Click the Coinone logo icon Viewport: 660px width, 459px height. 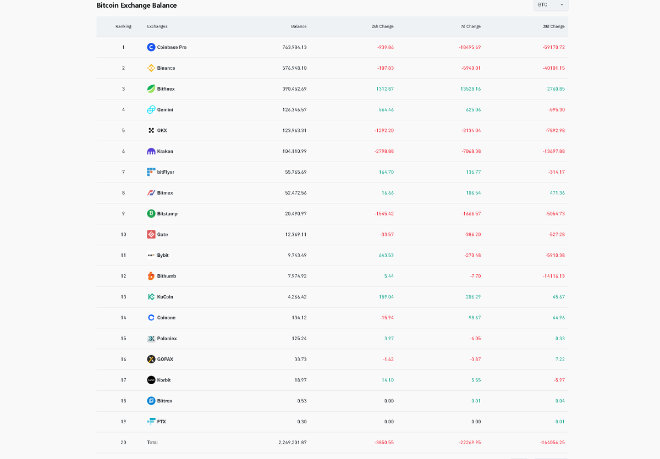coord(151,318)
